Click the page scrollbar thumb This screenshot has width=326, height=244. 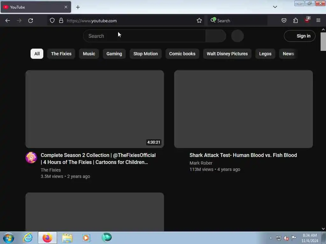[x=323, y=42]
